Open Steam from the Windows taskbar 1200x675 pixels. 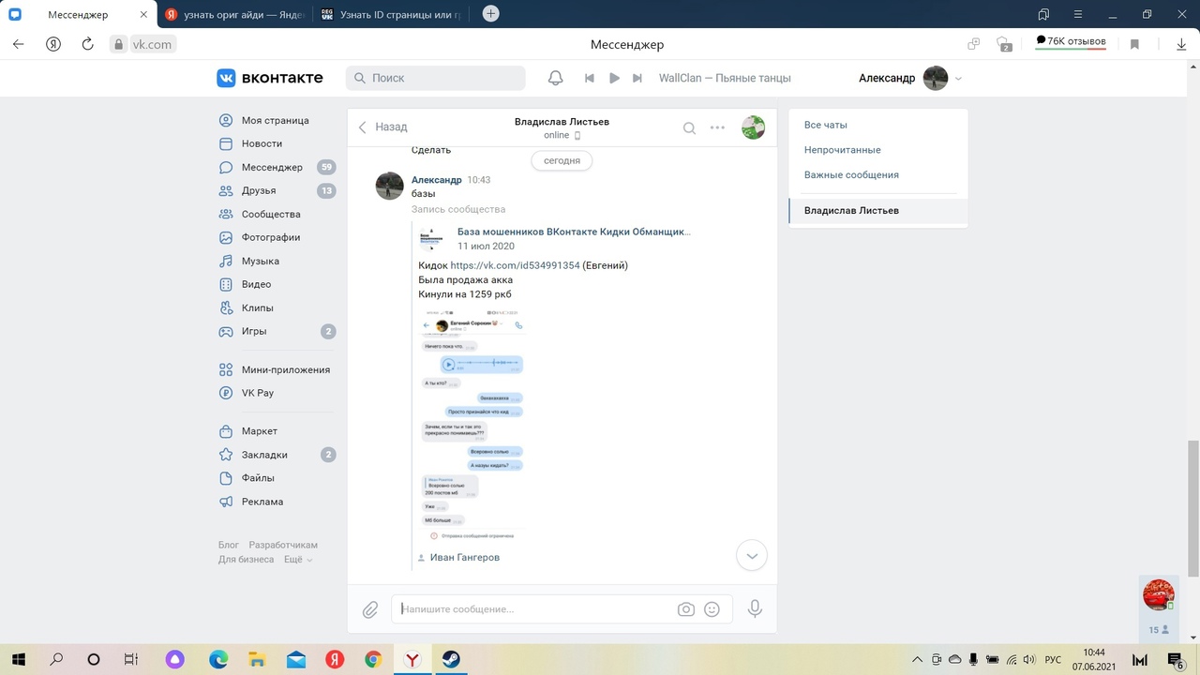point(450,659)
